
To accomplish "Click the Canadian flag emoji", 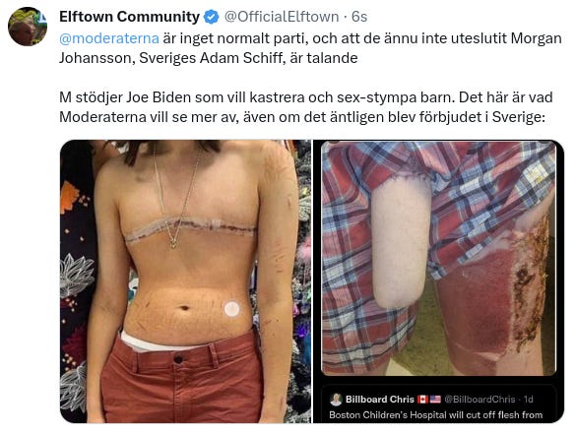I will (422, 400).
